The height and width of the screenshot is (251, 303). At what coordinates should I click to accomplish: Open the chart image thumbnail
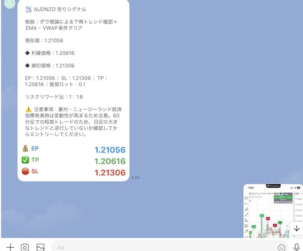[273, 211]
